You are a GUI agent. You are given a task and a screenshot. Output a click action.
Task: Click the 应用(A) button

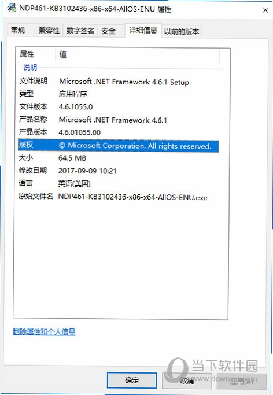242,381
